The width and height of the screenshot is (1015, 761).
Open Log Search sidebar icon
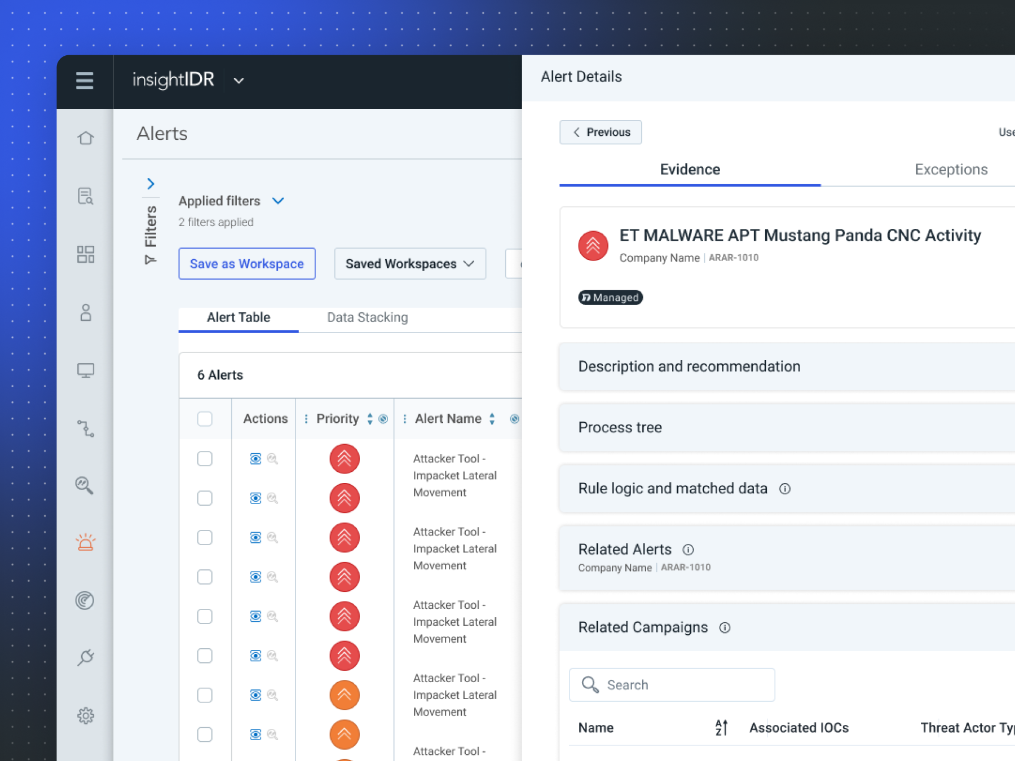[85, 196]
